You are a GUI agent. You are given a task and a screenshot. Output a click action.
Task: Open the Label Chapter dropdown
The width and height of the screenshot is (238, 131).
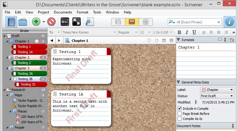(217, 90)
